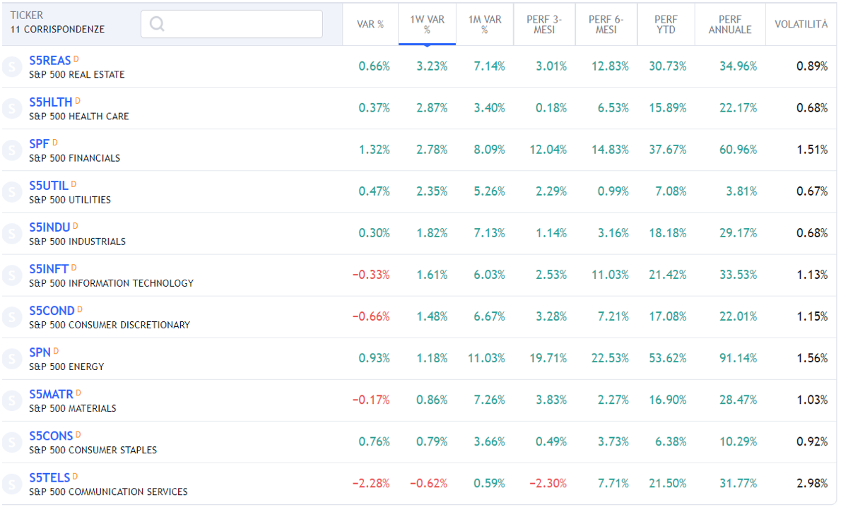The height and width of the screenshot is (507, 841).
Task: Open the S5COND ticker link
Action: click(52, 310)
